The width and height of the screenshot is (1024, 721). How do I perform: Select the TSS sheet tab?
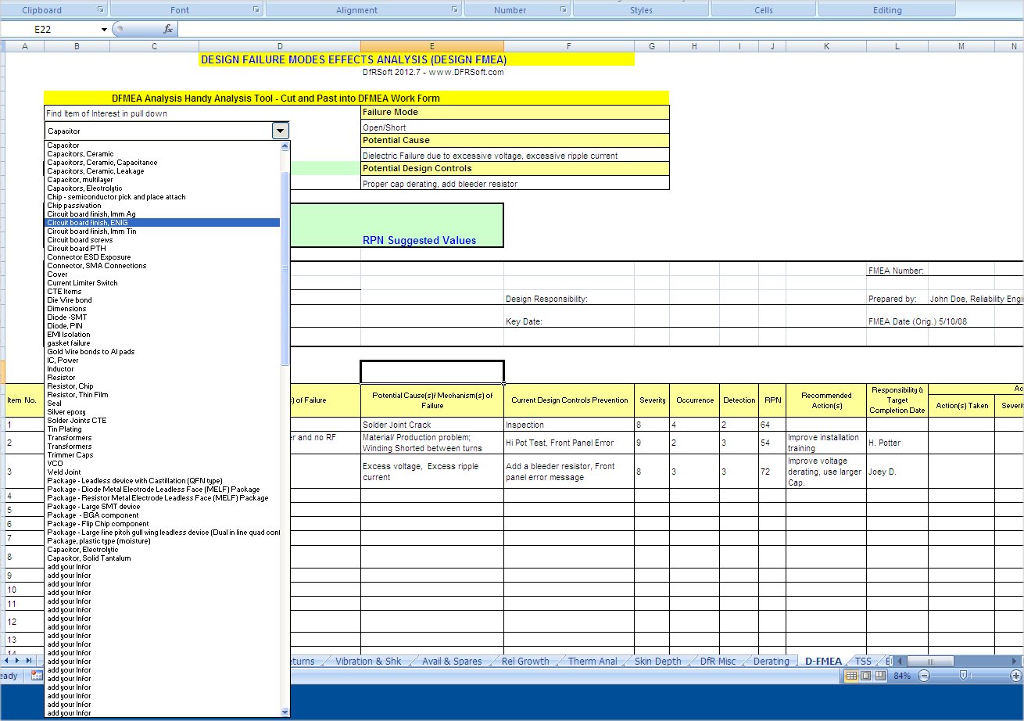[863, 661]
